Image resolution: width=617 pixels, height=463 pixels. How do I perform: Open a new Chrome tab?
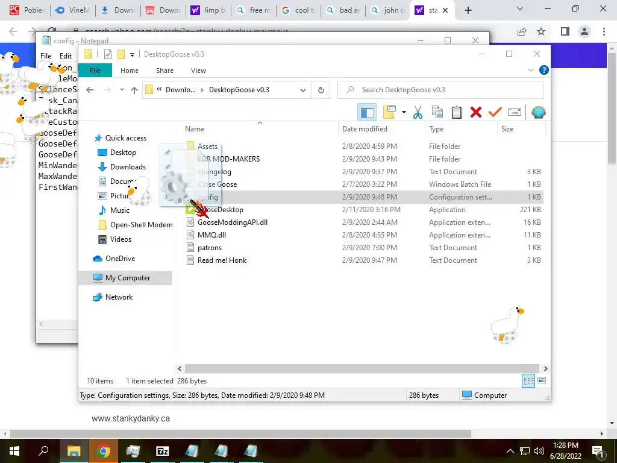(x=468, y=11)
